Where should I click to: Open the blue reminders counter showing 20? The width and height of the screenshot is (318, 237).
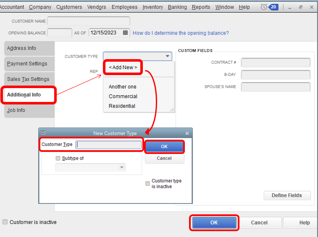(x=273, y=7)
